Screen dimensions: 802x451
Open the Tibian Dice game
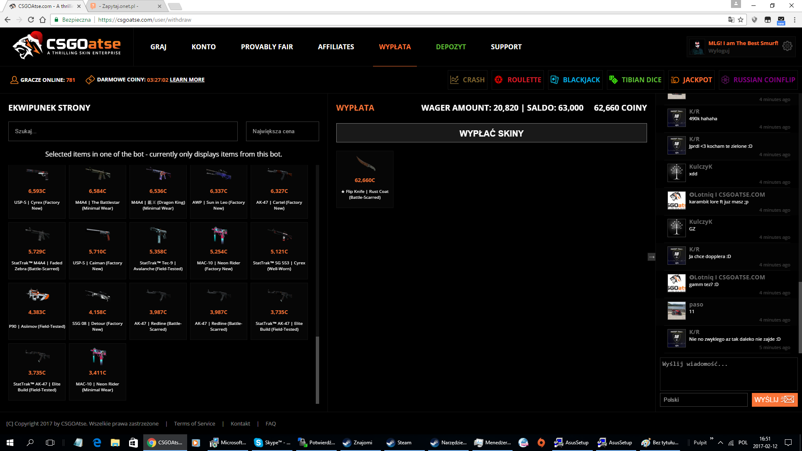pyautogui.click(x=635, y=80)
